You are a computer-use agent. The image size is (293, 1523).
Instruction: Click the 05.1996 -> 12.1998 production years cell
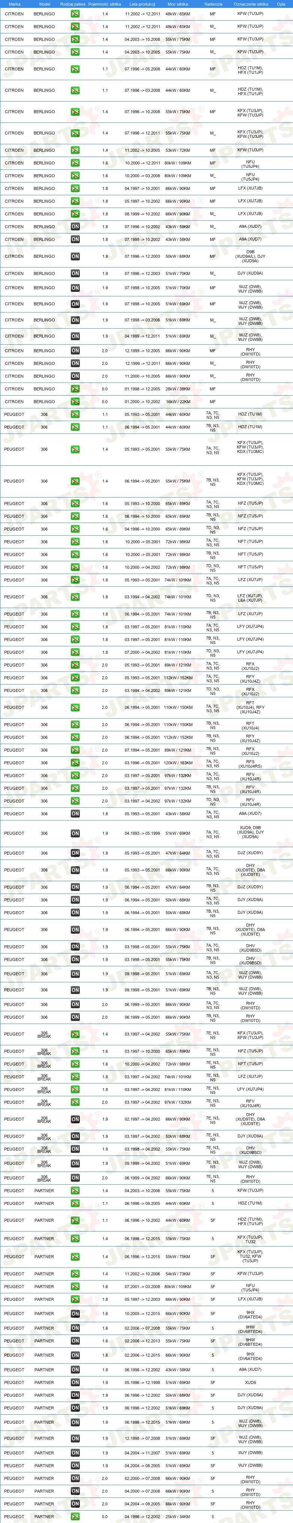pyautogui.click(x=142, y=1383)
